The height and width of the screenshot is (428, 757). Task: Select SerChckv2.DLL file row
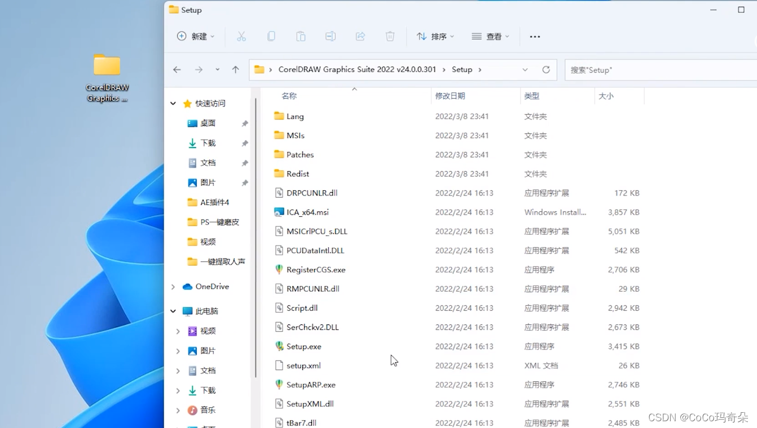point(457,327)
